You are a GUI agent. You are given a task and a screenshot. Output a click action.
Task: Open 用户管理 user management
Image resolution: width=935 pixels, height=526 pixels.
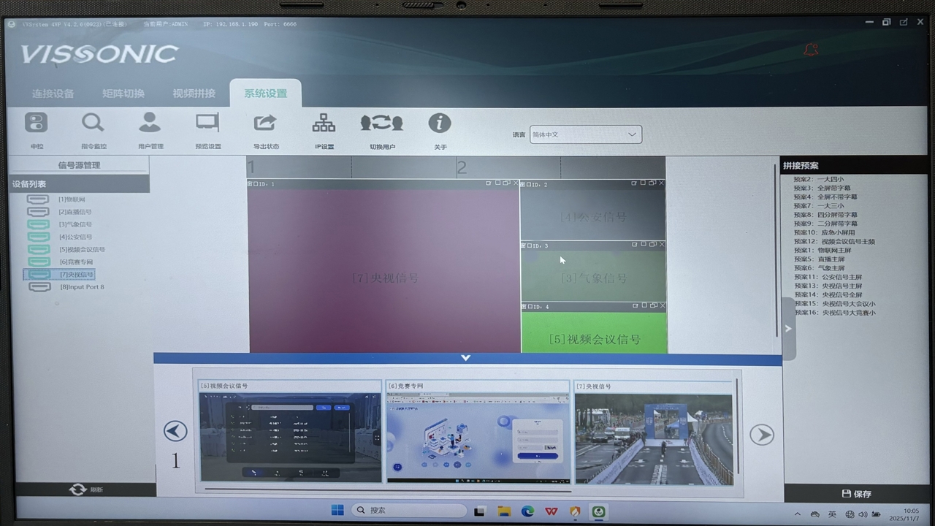pos(150,123)
